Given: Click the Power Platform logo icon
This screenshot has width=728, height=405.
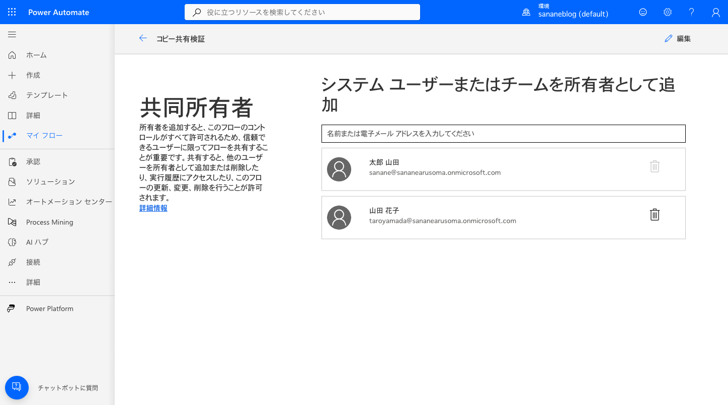Looking at the screenshot, I should 11,309.
